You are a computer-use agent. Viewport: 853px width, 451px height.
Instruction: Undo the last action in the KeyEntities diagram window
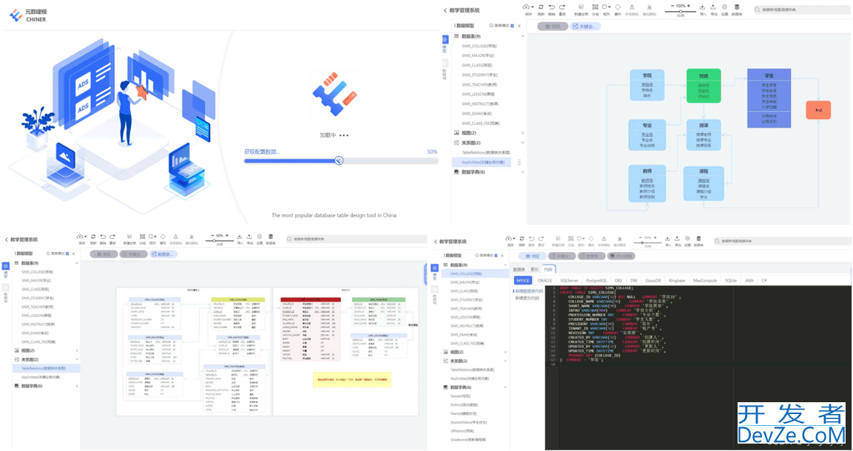point(552,7)
